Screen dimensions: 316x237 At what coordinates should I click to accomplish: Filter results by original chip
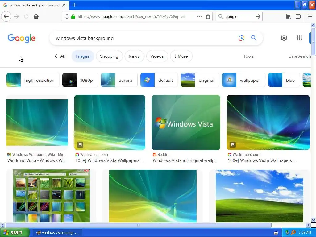click(200, 80)
